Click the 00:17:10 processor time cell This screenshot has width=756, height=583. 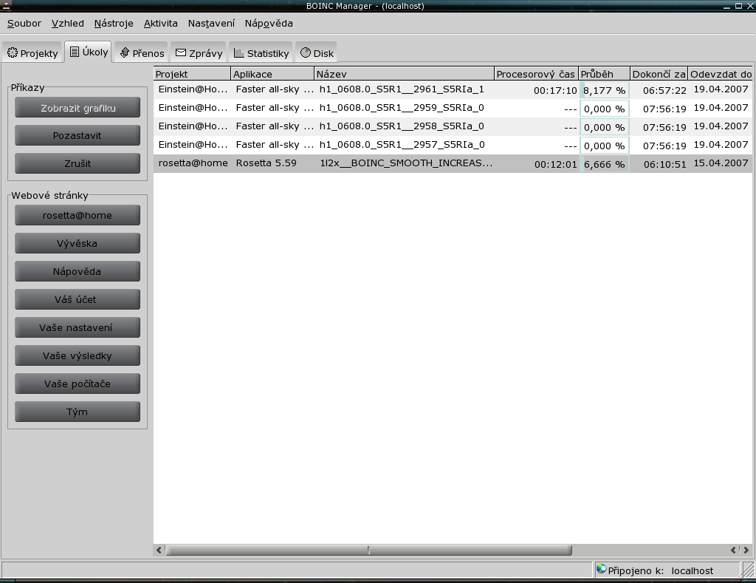(x=555, y=90)
